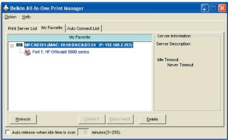Click the Refresh button
Viewport: 228px width, 140px height.
coord(23,119)
